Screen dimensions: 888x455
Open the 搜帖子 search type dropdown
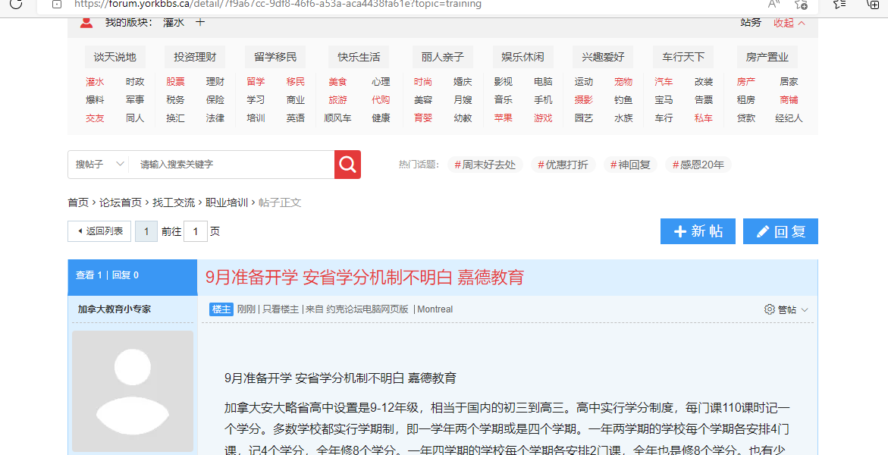coord(99,165)
